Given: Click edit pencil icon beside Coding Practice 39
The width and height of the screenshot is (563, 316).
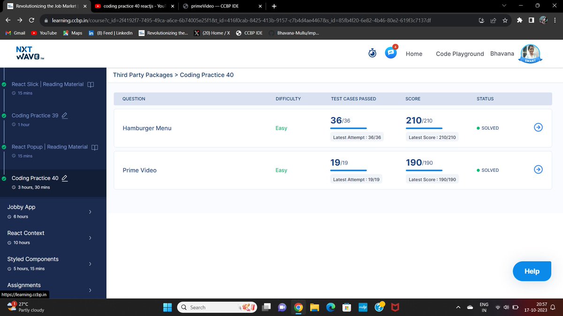Looking at the screenshot, I should pos(65,116).
